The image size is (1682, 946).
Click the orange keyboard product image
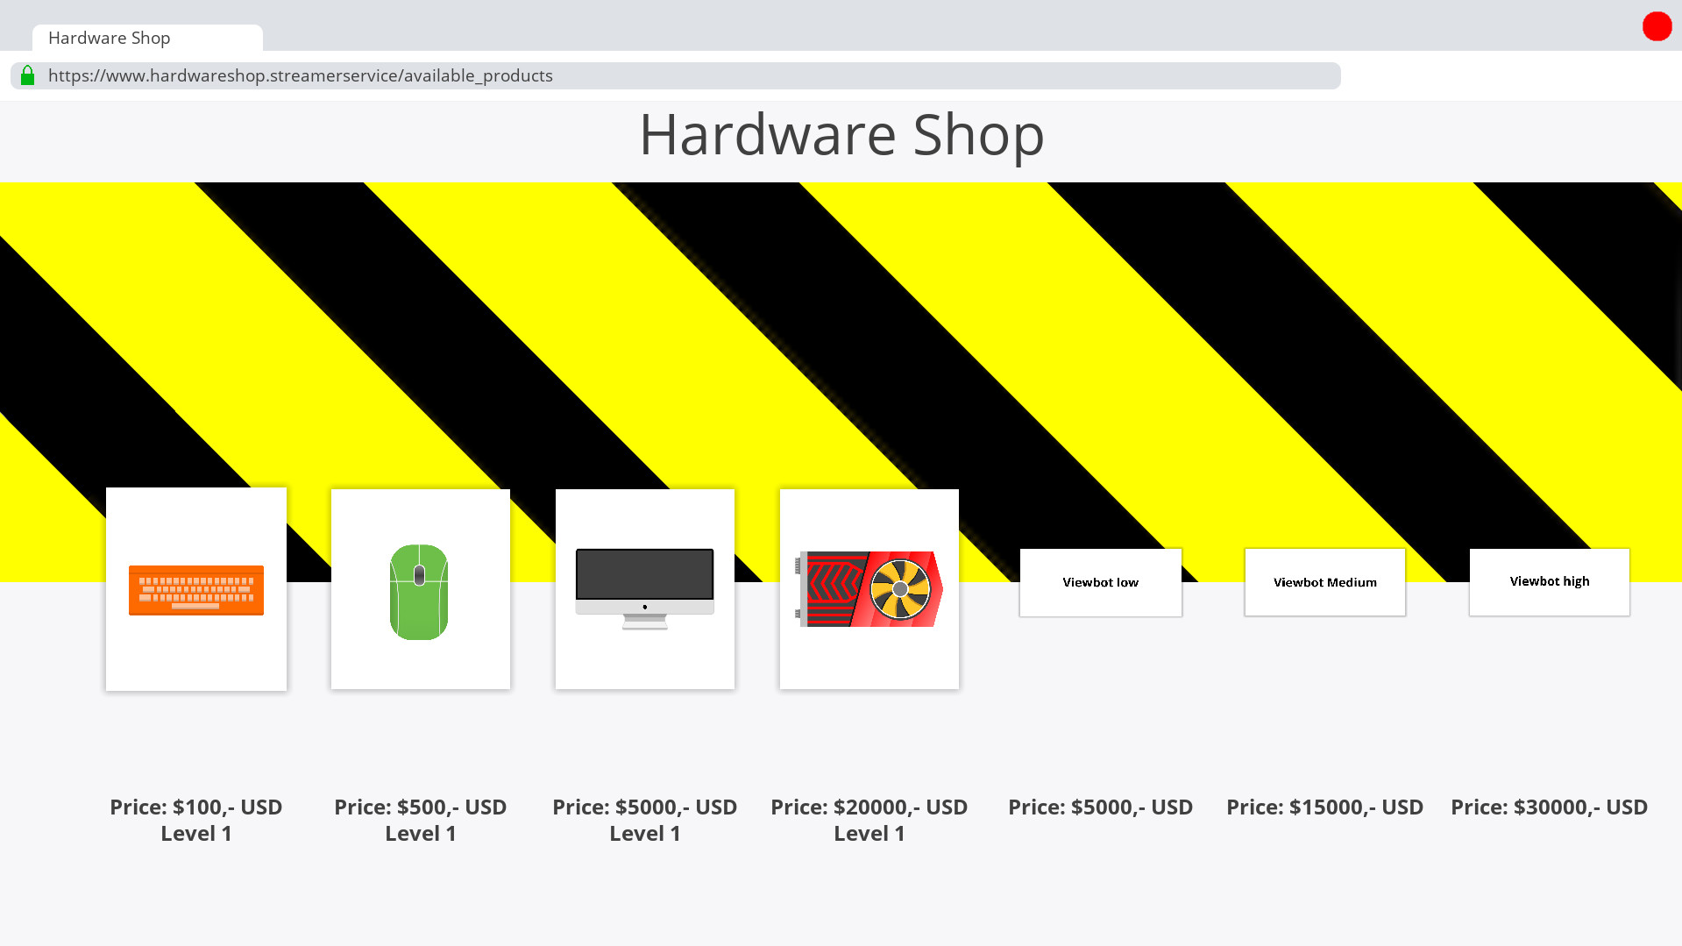tap(195, 589)
